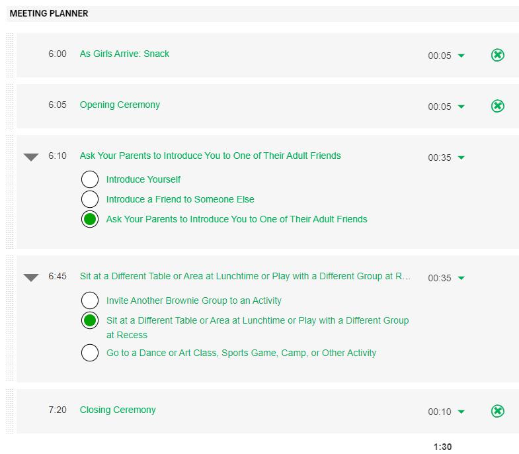
Task: Collapse the 6:45 activity choices
Action: (31, 277)
